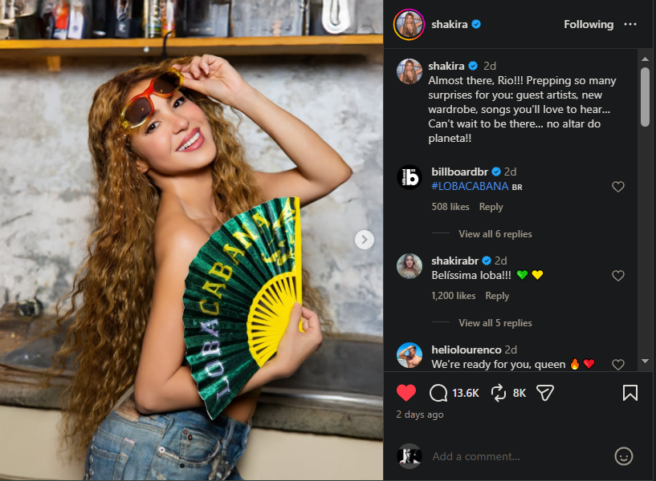Like billboardbr's comment
656x481 pixels.
(618, 187)
